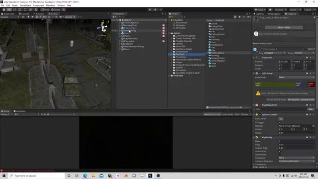The width and height of the screenshot is (318, 179).
Task: Click the Play button
Action: point(150,9)
